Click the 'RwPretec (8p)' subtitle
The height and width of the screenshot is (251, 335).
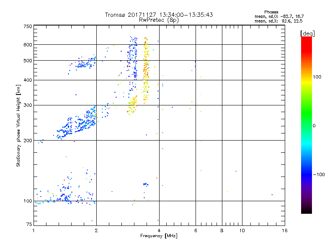click(159, 20)
